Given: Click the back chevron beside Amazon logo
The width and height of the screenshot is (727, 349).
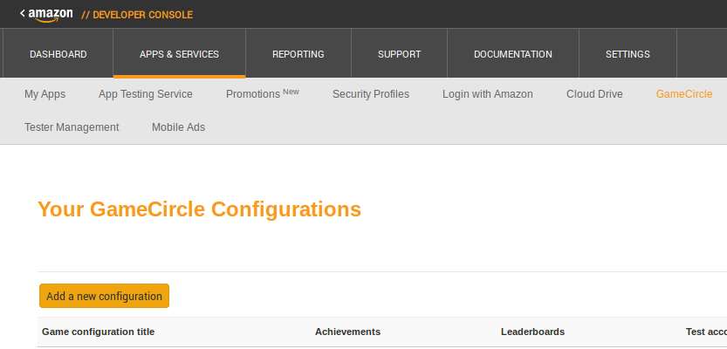Looking at the screenshot, I should click(x=23, y=13).
